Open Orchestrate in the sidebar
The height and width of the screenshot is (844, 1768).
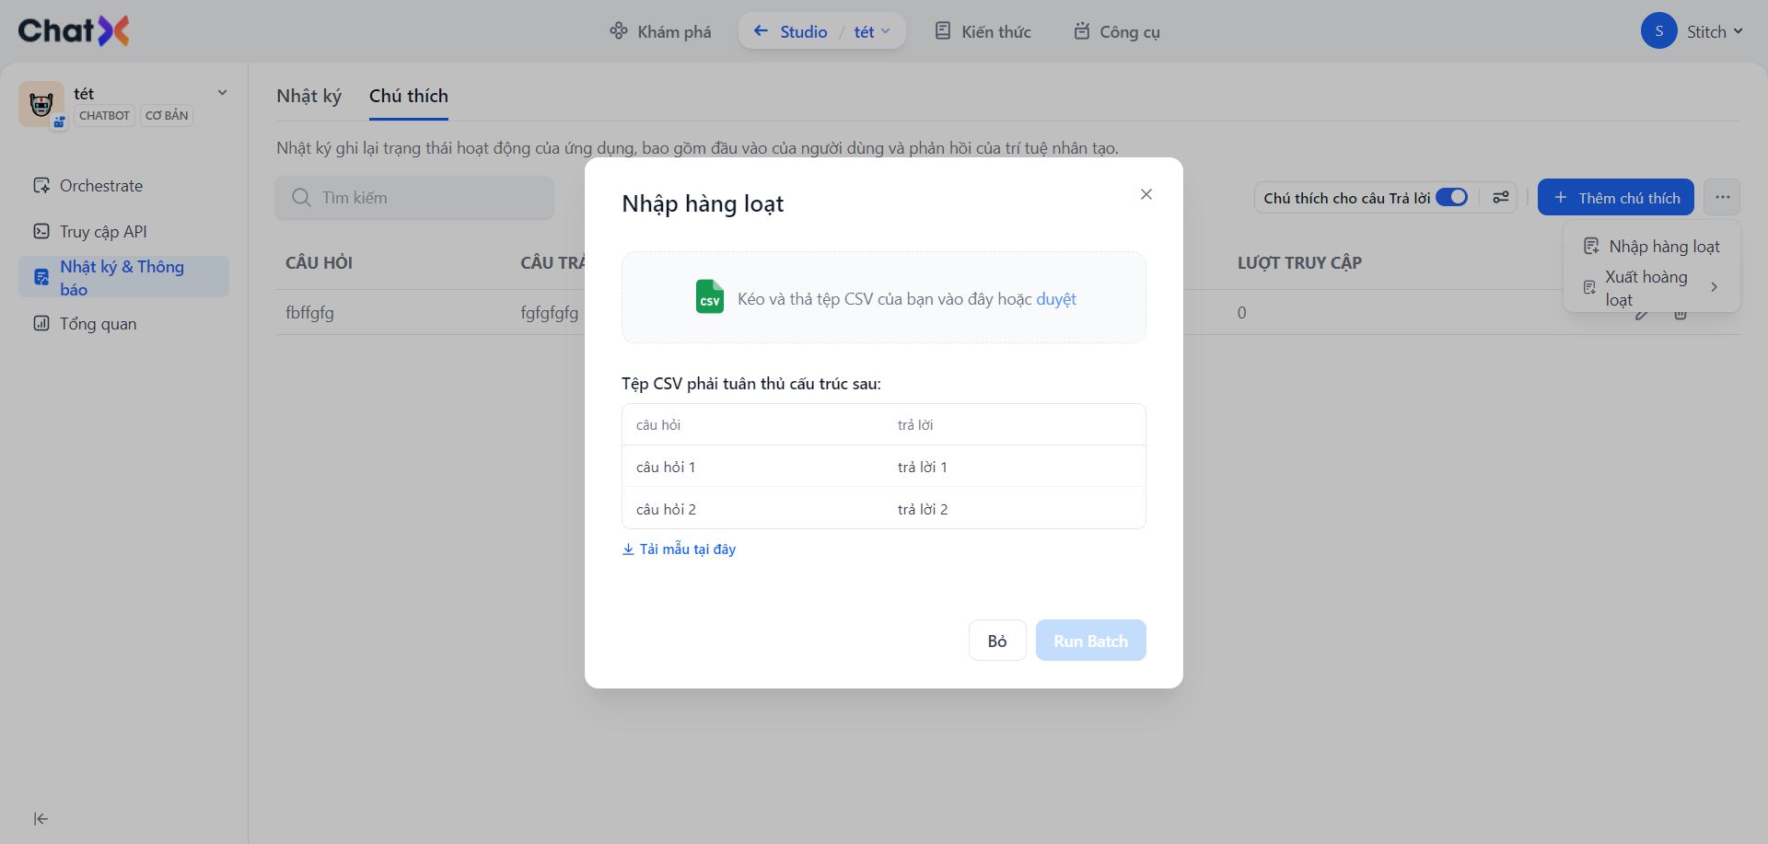coord(101,186)
